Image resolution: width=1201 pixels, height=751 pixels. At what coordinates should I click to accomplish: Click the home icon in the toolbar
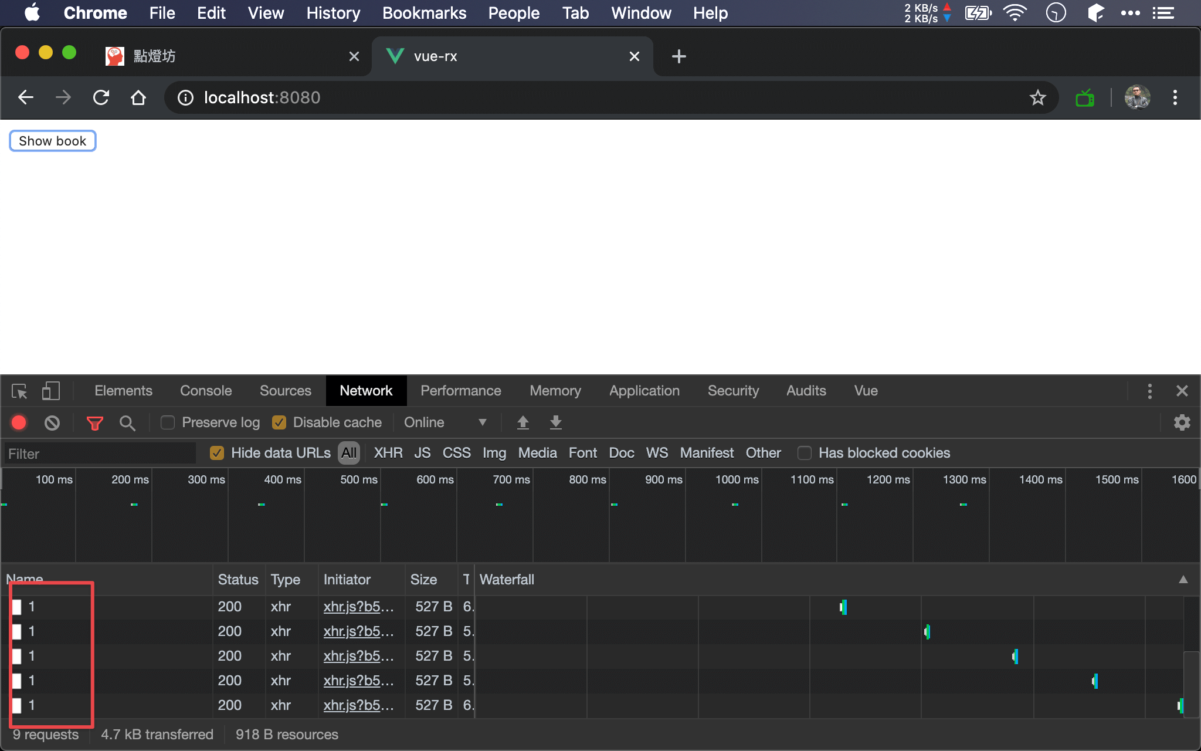click(138, 97)
